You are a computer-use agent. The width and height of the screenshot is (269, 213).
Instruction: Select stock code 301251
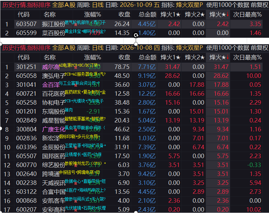pyautogui.click(x=26, y=67)
